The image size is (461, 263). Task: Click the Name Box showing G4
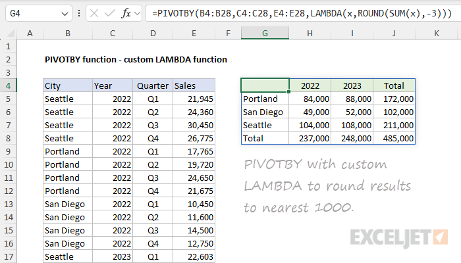pyautogui.click(x=38, y=13)
